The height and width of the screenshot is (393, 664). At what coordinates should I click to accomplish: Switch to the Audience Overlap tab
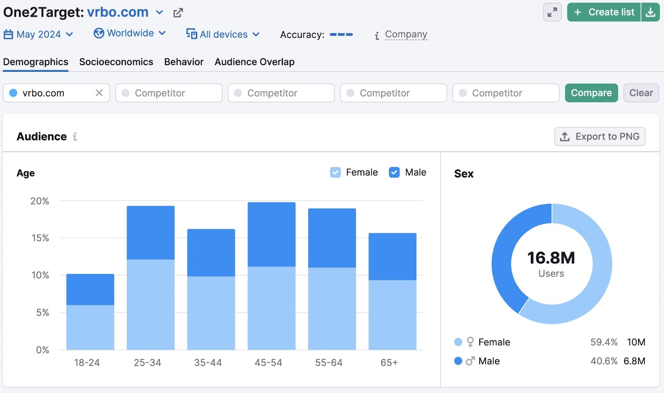(x=254, y=62)
